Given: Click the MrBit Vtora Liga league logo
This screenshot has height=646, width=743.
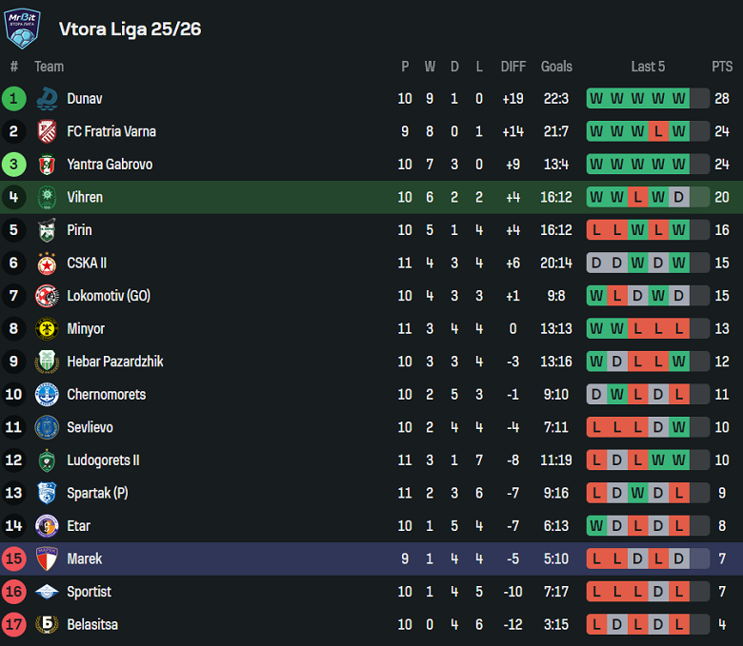Looking at the screenshot, I should pyautogui.click(x=22, y=28).
